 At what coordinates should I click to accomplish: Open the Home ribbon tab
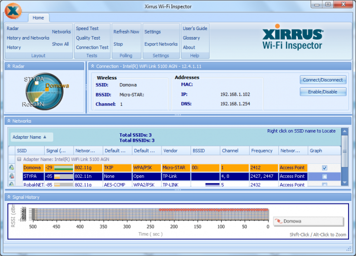click(38, 18)
